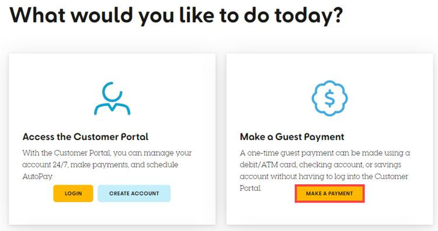The image size is (438, 231).
Task: Click the 'account 24/7' text in left card
Action: (45, 164)
